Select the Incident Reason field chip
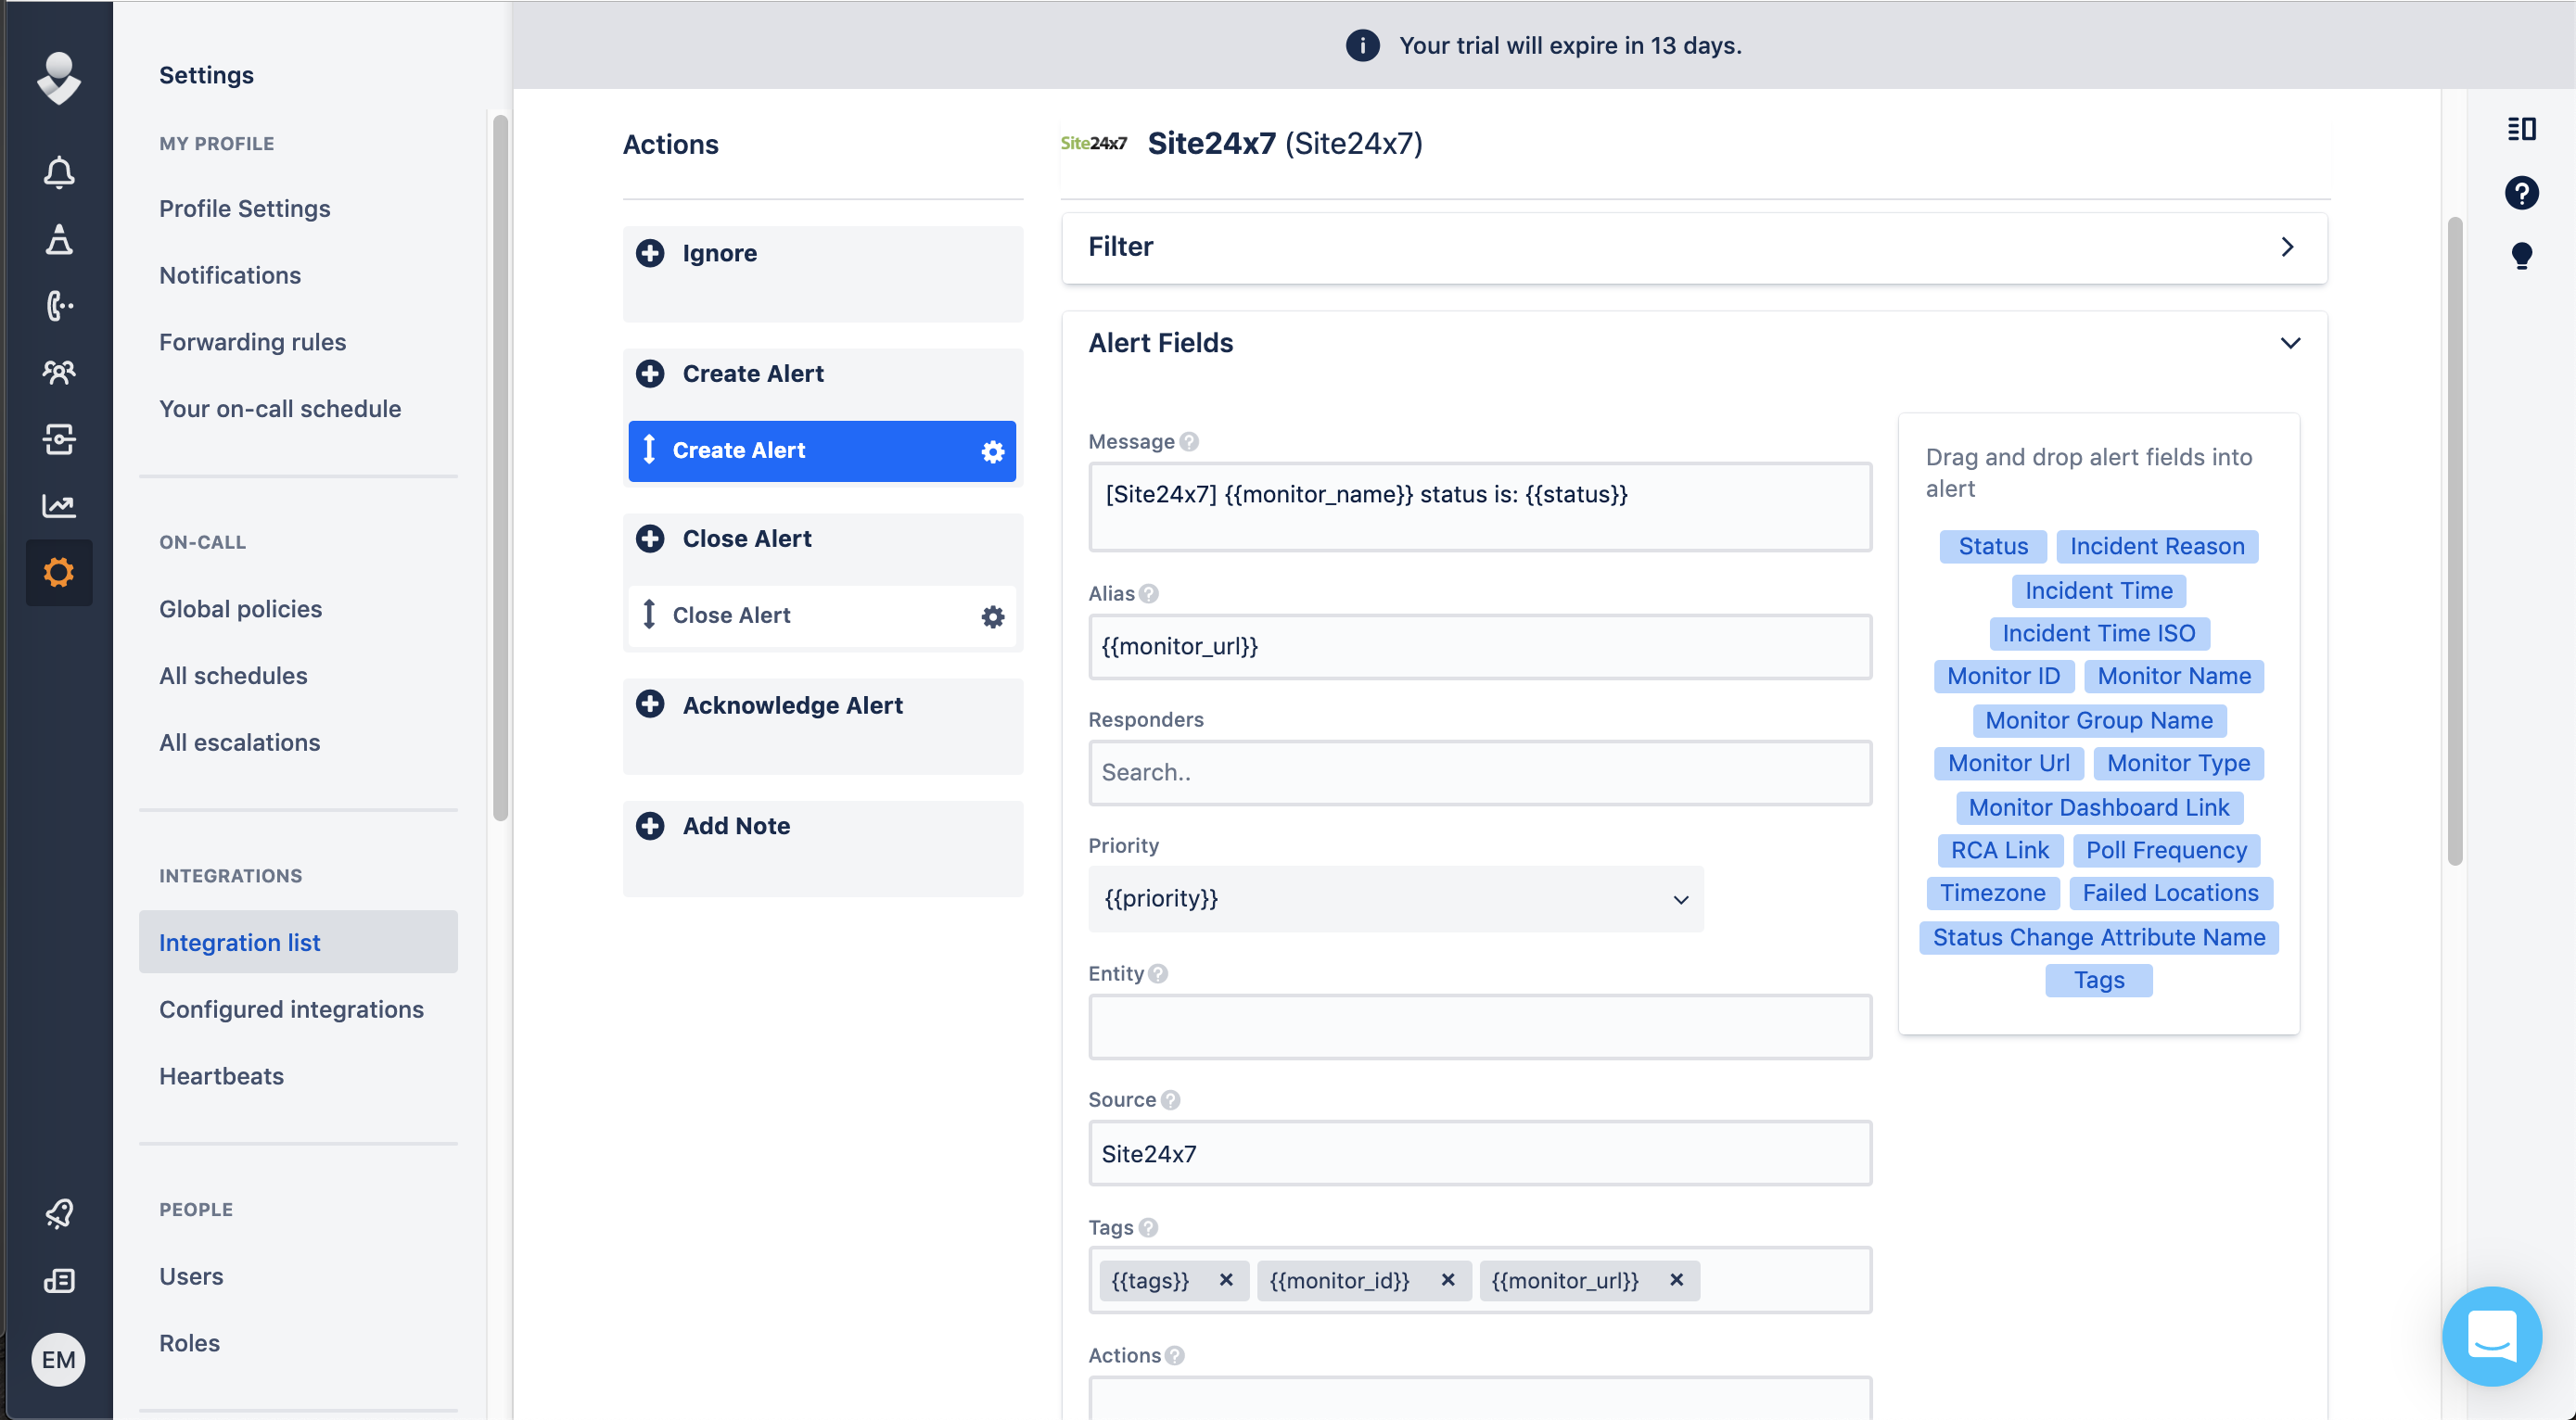 tap(2156, 547)
